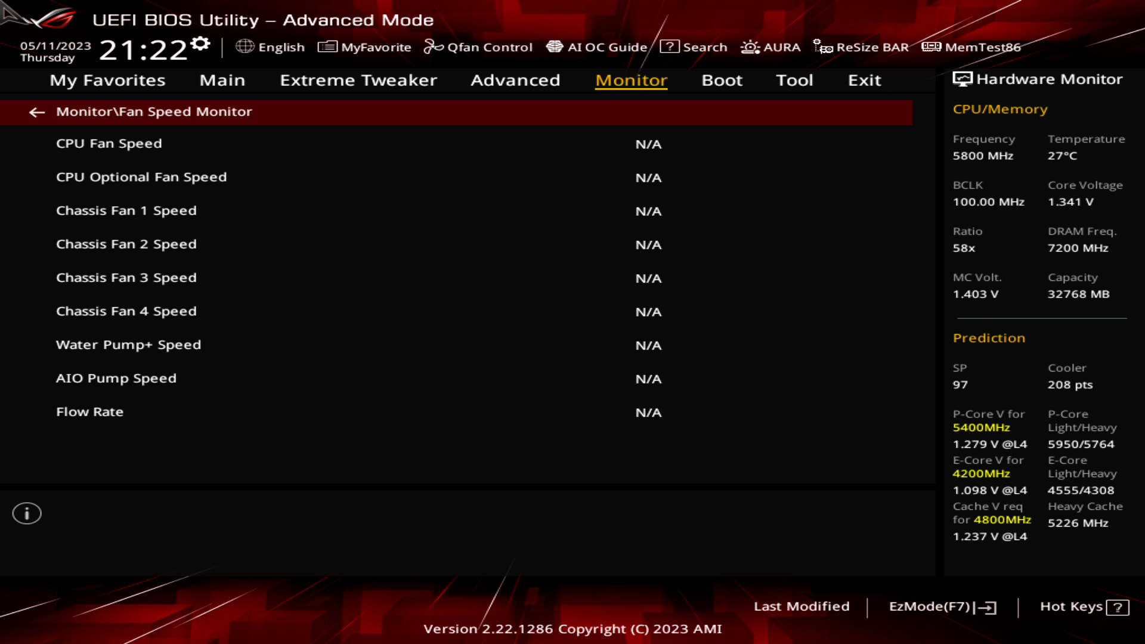Expand the Advanced menu tab
Image resolution: width=1145 pixels, height=644 pixels.
coord(515,79)
